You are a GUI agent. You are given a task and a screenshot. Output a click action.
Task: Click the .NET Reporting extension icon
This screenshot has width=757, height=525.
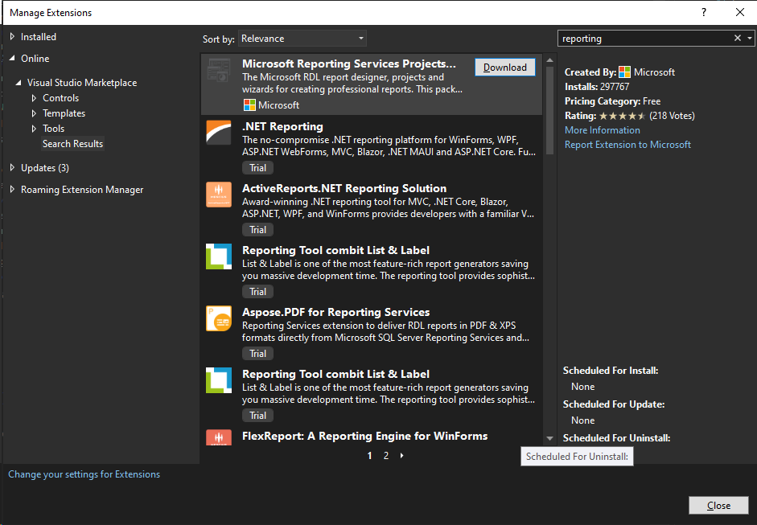tap(219, 133)
